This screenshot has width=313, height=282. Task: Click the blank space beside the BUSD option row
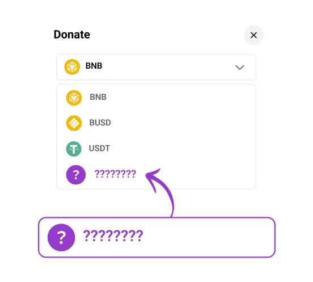[x=183, y=123]
